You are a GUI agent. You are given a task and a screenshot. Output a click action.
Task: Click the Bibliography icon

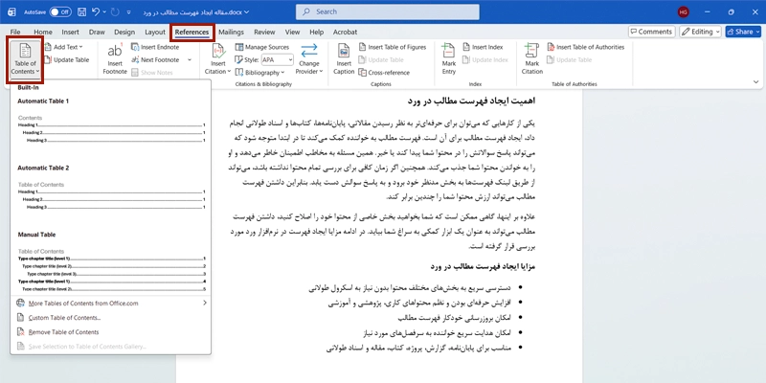point(238,73)
